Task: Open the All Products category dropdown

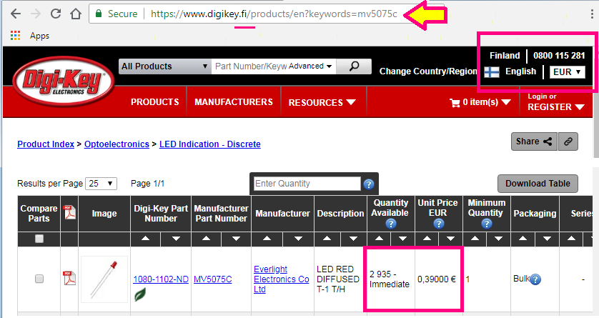Action: [x=164, y=66]
